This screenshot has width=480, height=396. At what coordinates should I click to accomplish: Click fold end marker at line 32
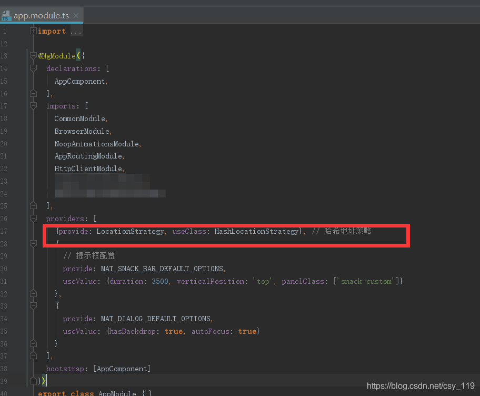pos(33,293)
